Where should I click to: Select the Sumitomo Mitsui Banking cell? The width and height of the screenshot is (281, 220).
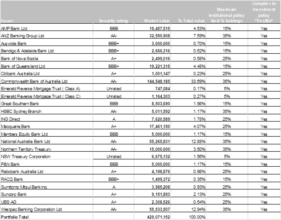pyautogui.click(x=24, y=187)
